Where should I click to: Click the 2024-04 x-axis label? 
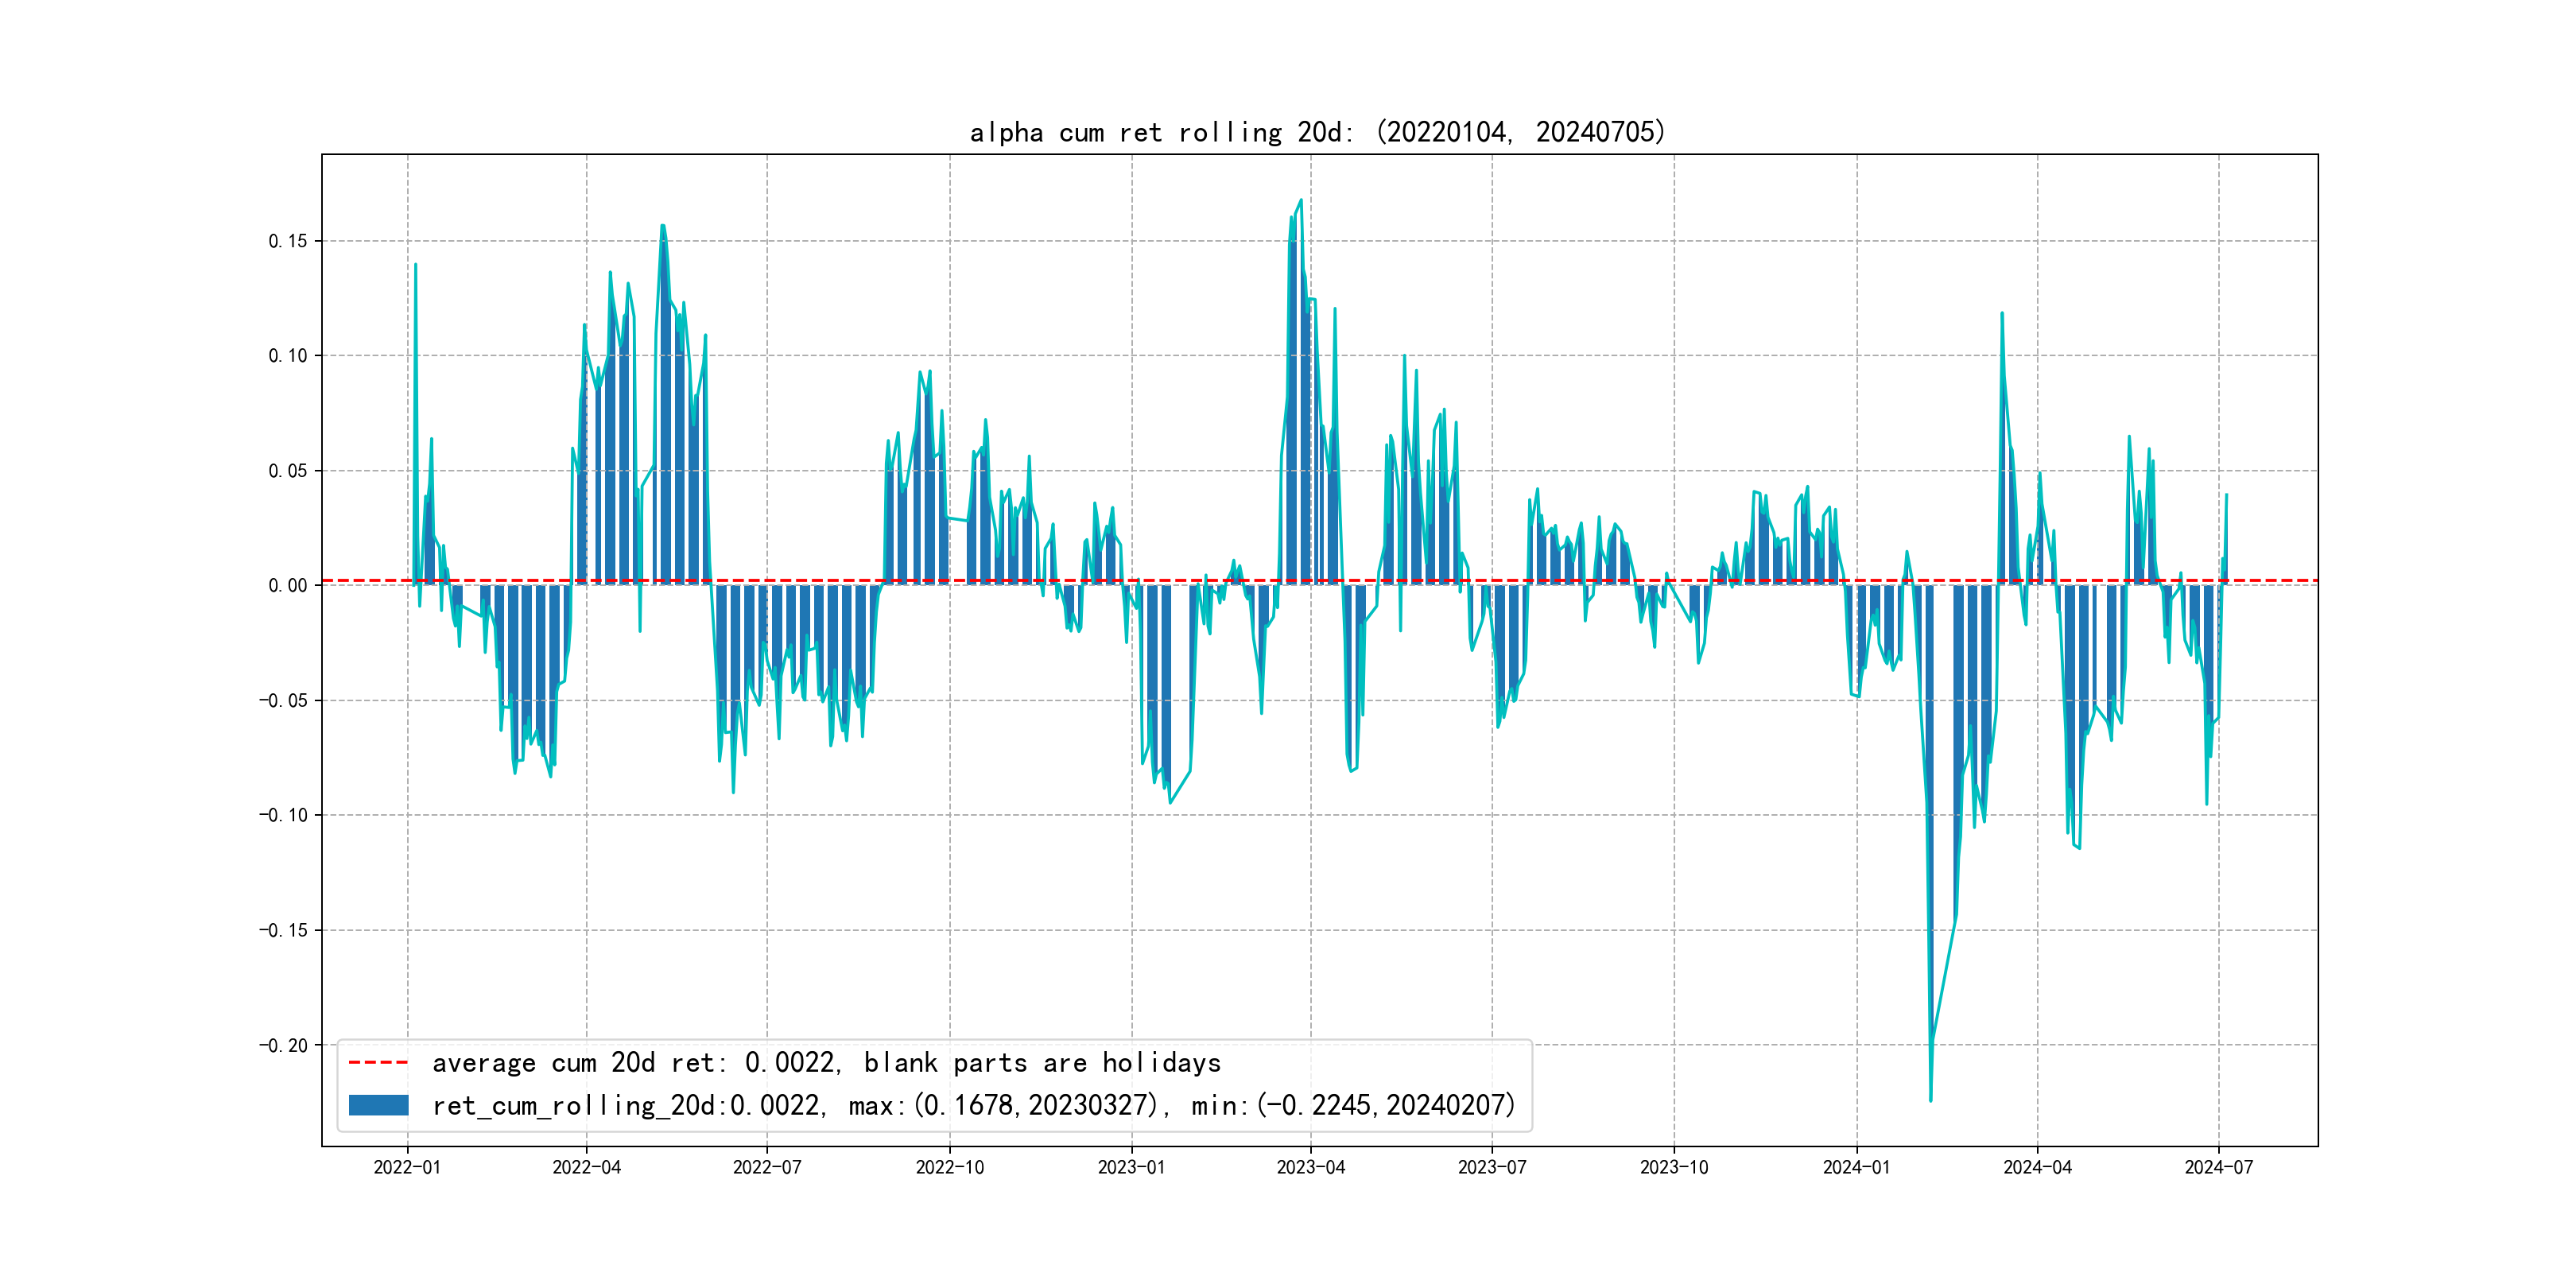2037,1167
